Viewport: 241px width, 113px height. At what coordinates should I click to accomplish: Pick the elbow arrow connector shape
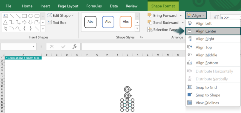click(x=18, y=22)
